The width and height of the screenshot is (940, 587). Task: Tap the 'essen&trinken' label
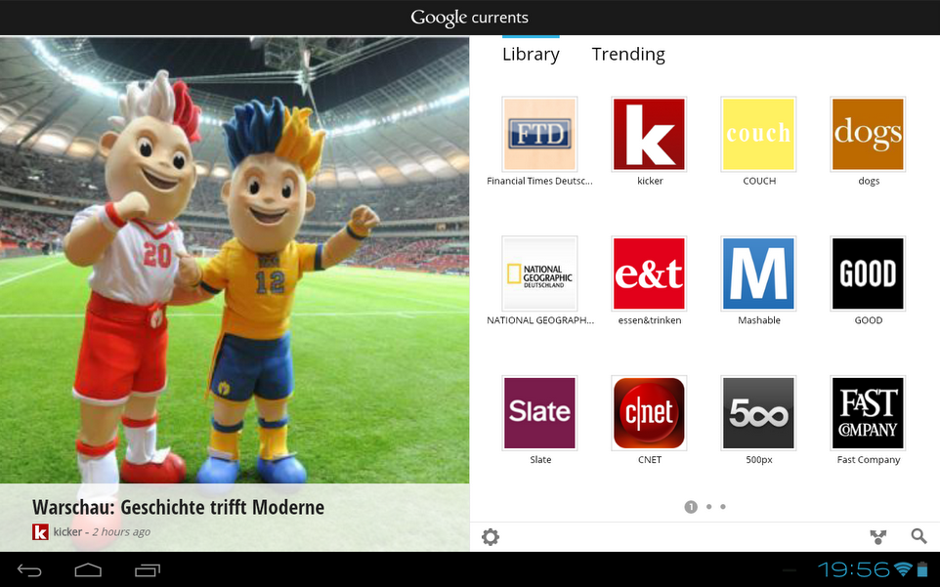tap(650, 320)
